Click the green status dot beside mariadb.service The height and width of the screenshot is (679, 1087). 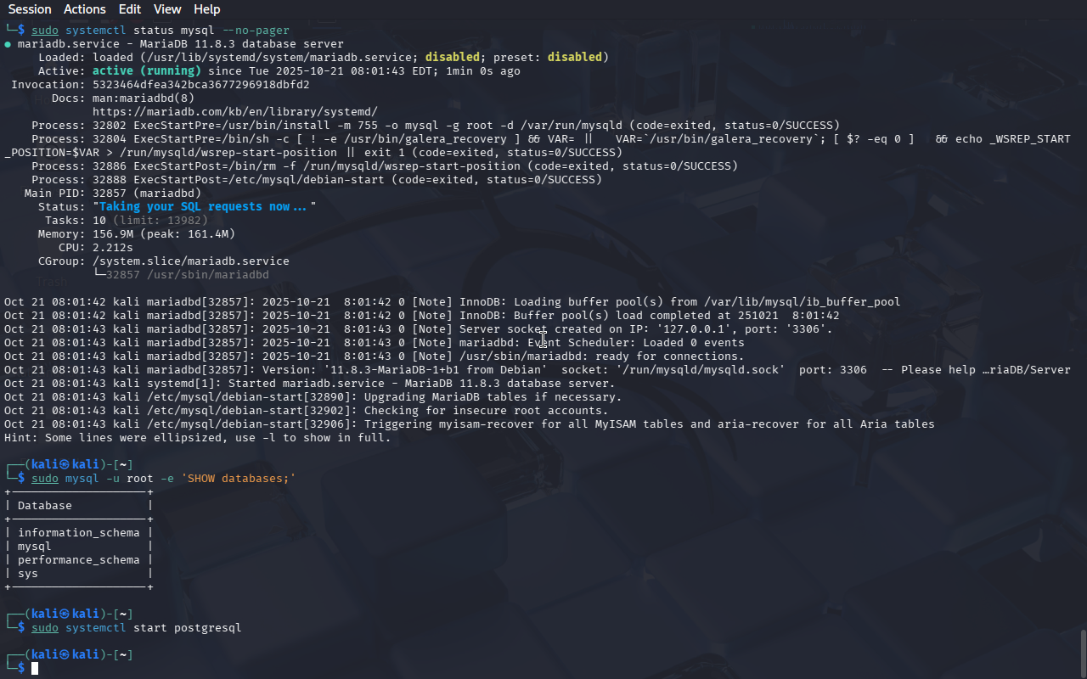(8, 44)
